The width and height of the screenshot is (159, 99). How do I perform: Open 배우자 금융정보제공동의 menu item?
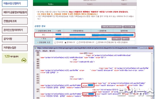(15, 12)
